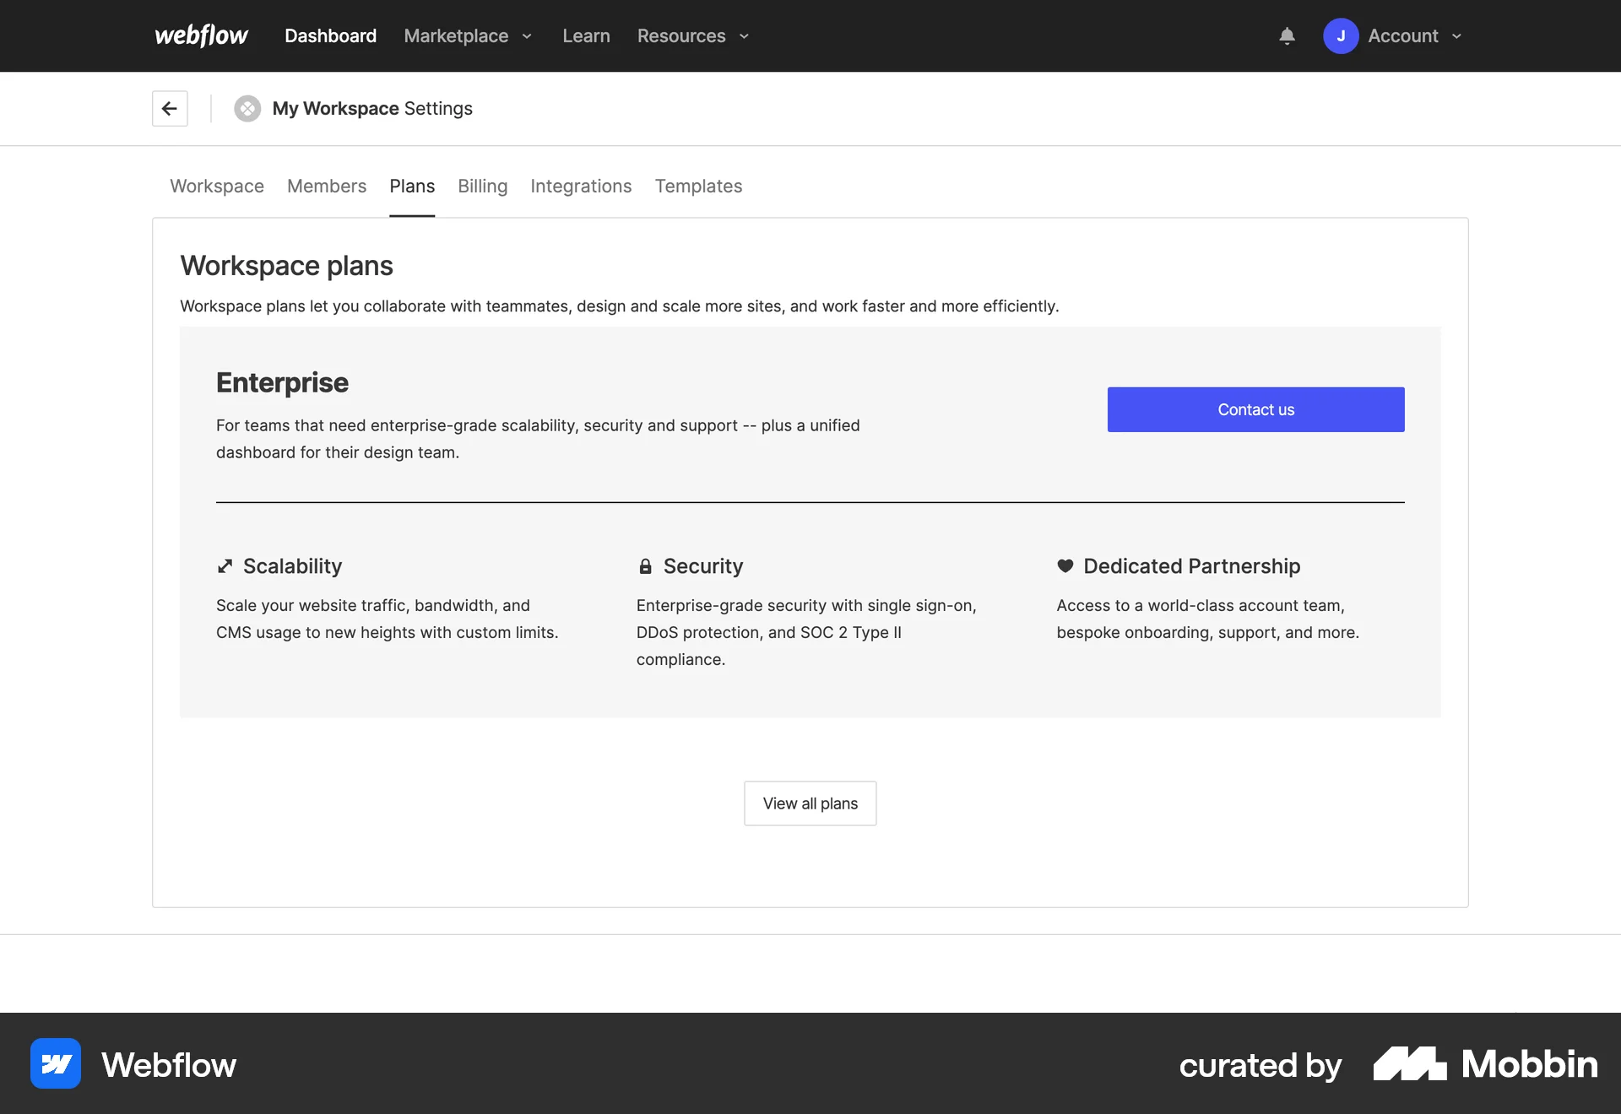Click the View all plans button
This screenshot has width=1621, height=1114.
coord(809,803)
